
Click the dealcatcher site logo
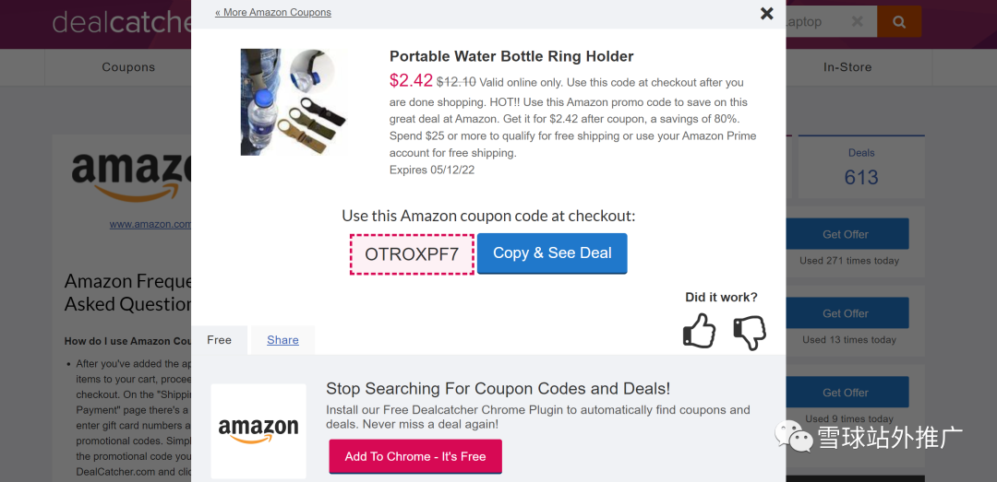click(120, 22)
